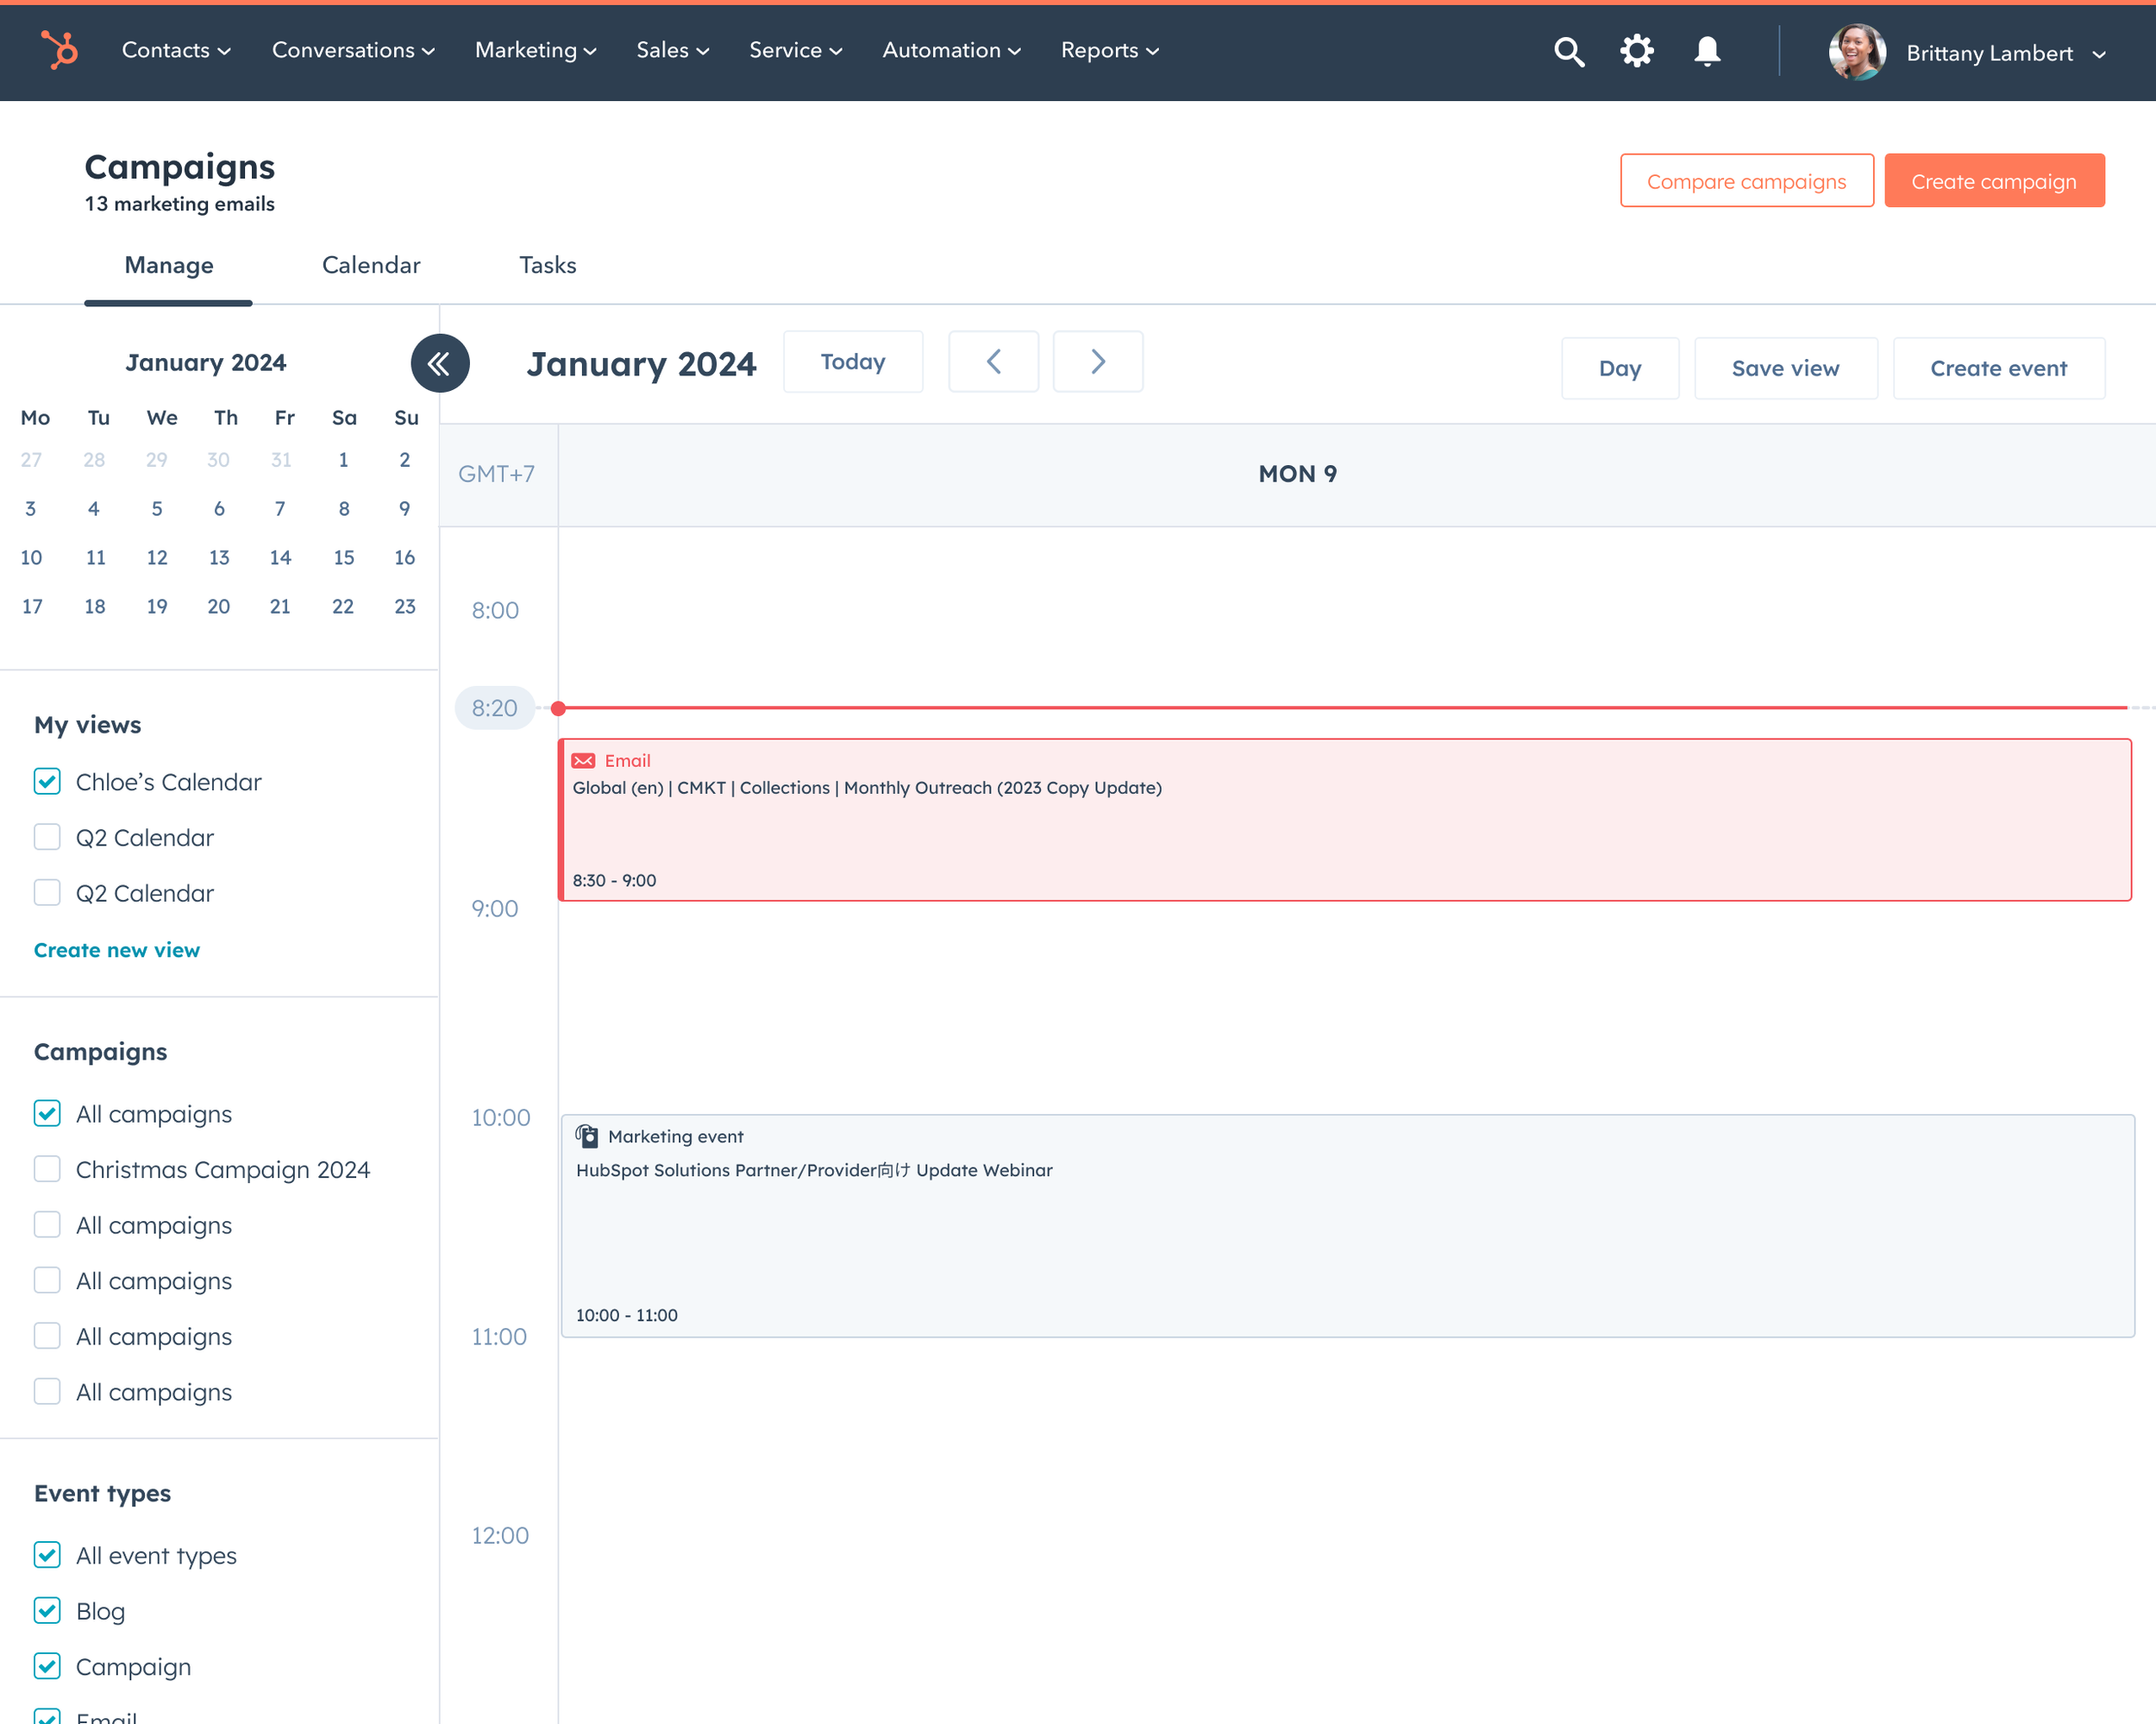Go to previous day with left arrow
2156x1724 pixels.
coord(993,362)
